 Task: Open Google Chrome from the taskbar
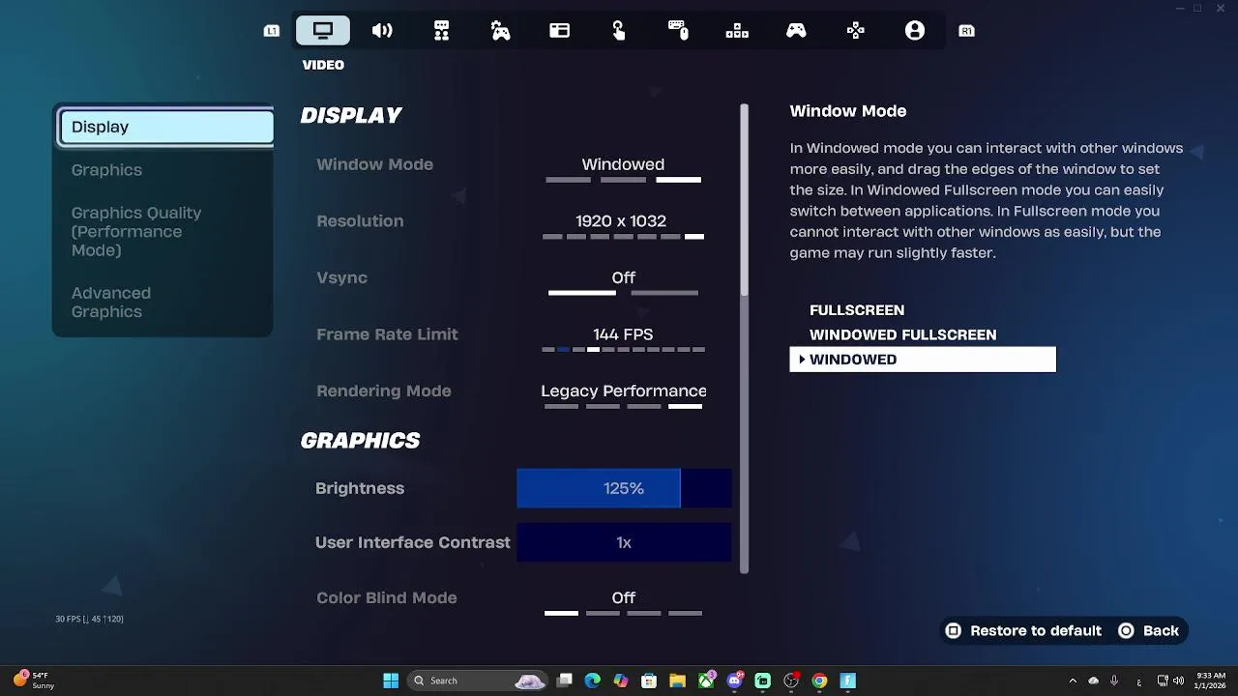(x=819, y=681)
